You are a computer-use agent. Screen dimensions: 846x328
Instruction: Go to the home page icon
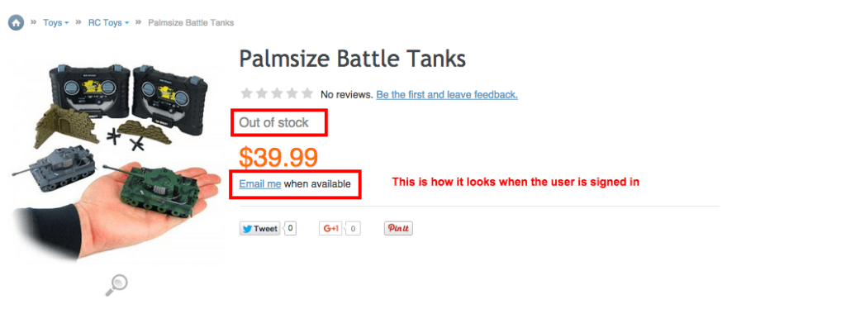17,22
